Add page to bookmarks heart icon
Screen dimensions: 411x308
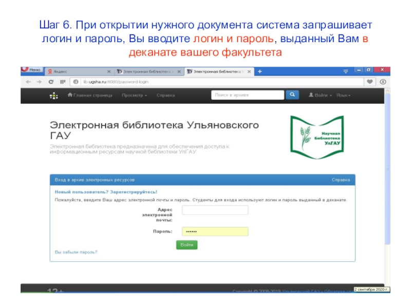(370, 82)
